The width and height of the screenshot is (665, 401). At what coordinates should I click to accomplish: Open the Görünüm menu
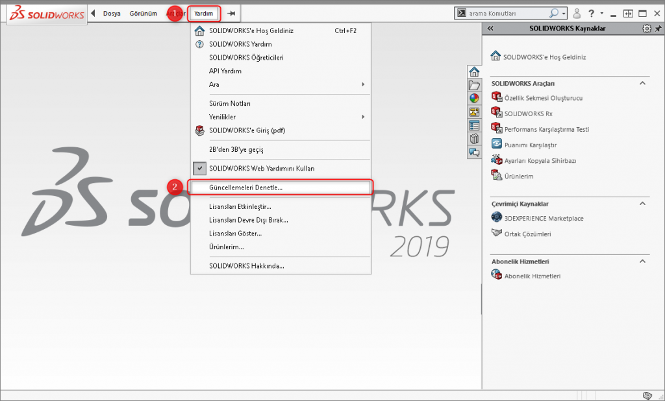pos(142,12)
